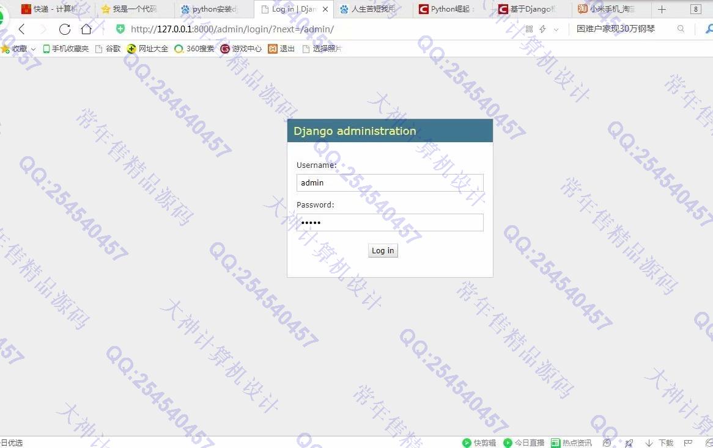713x448 pixels.
Task: Switch to the 基于Django tab
Action: tap(533, 9)
